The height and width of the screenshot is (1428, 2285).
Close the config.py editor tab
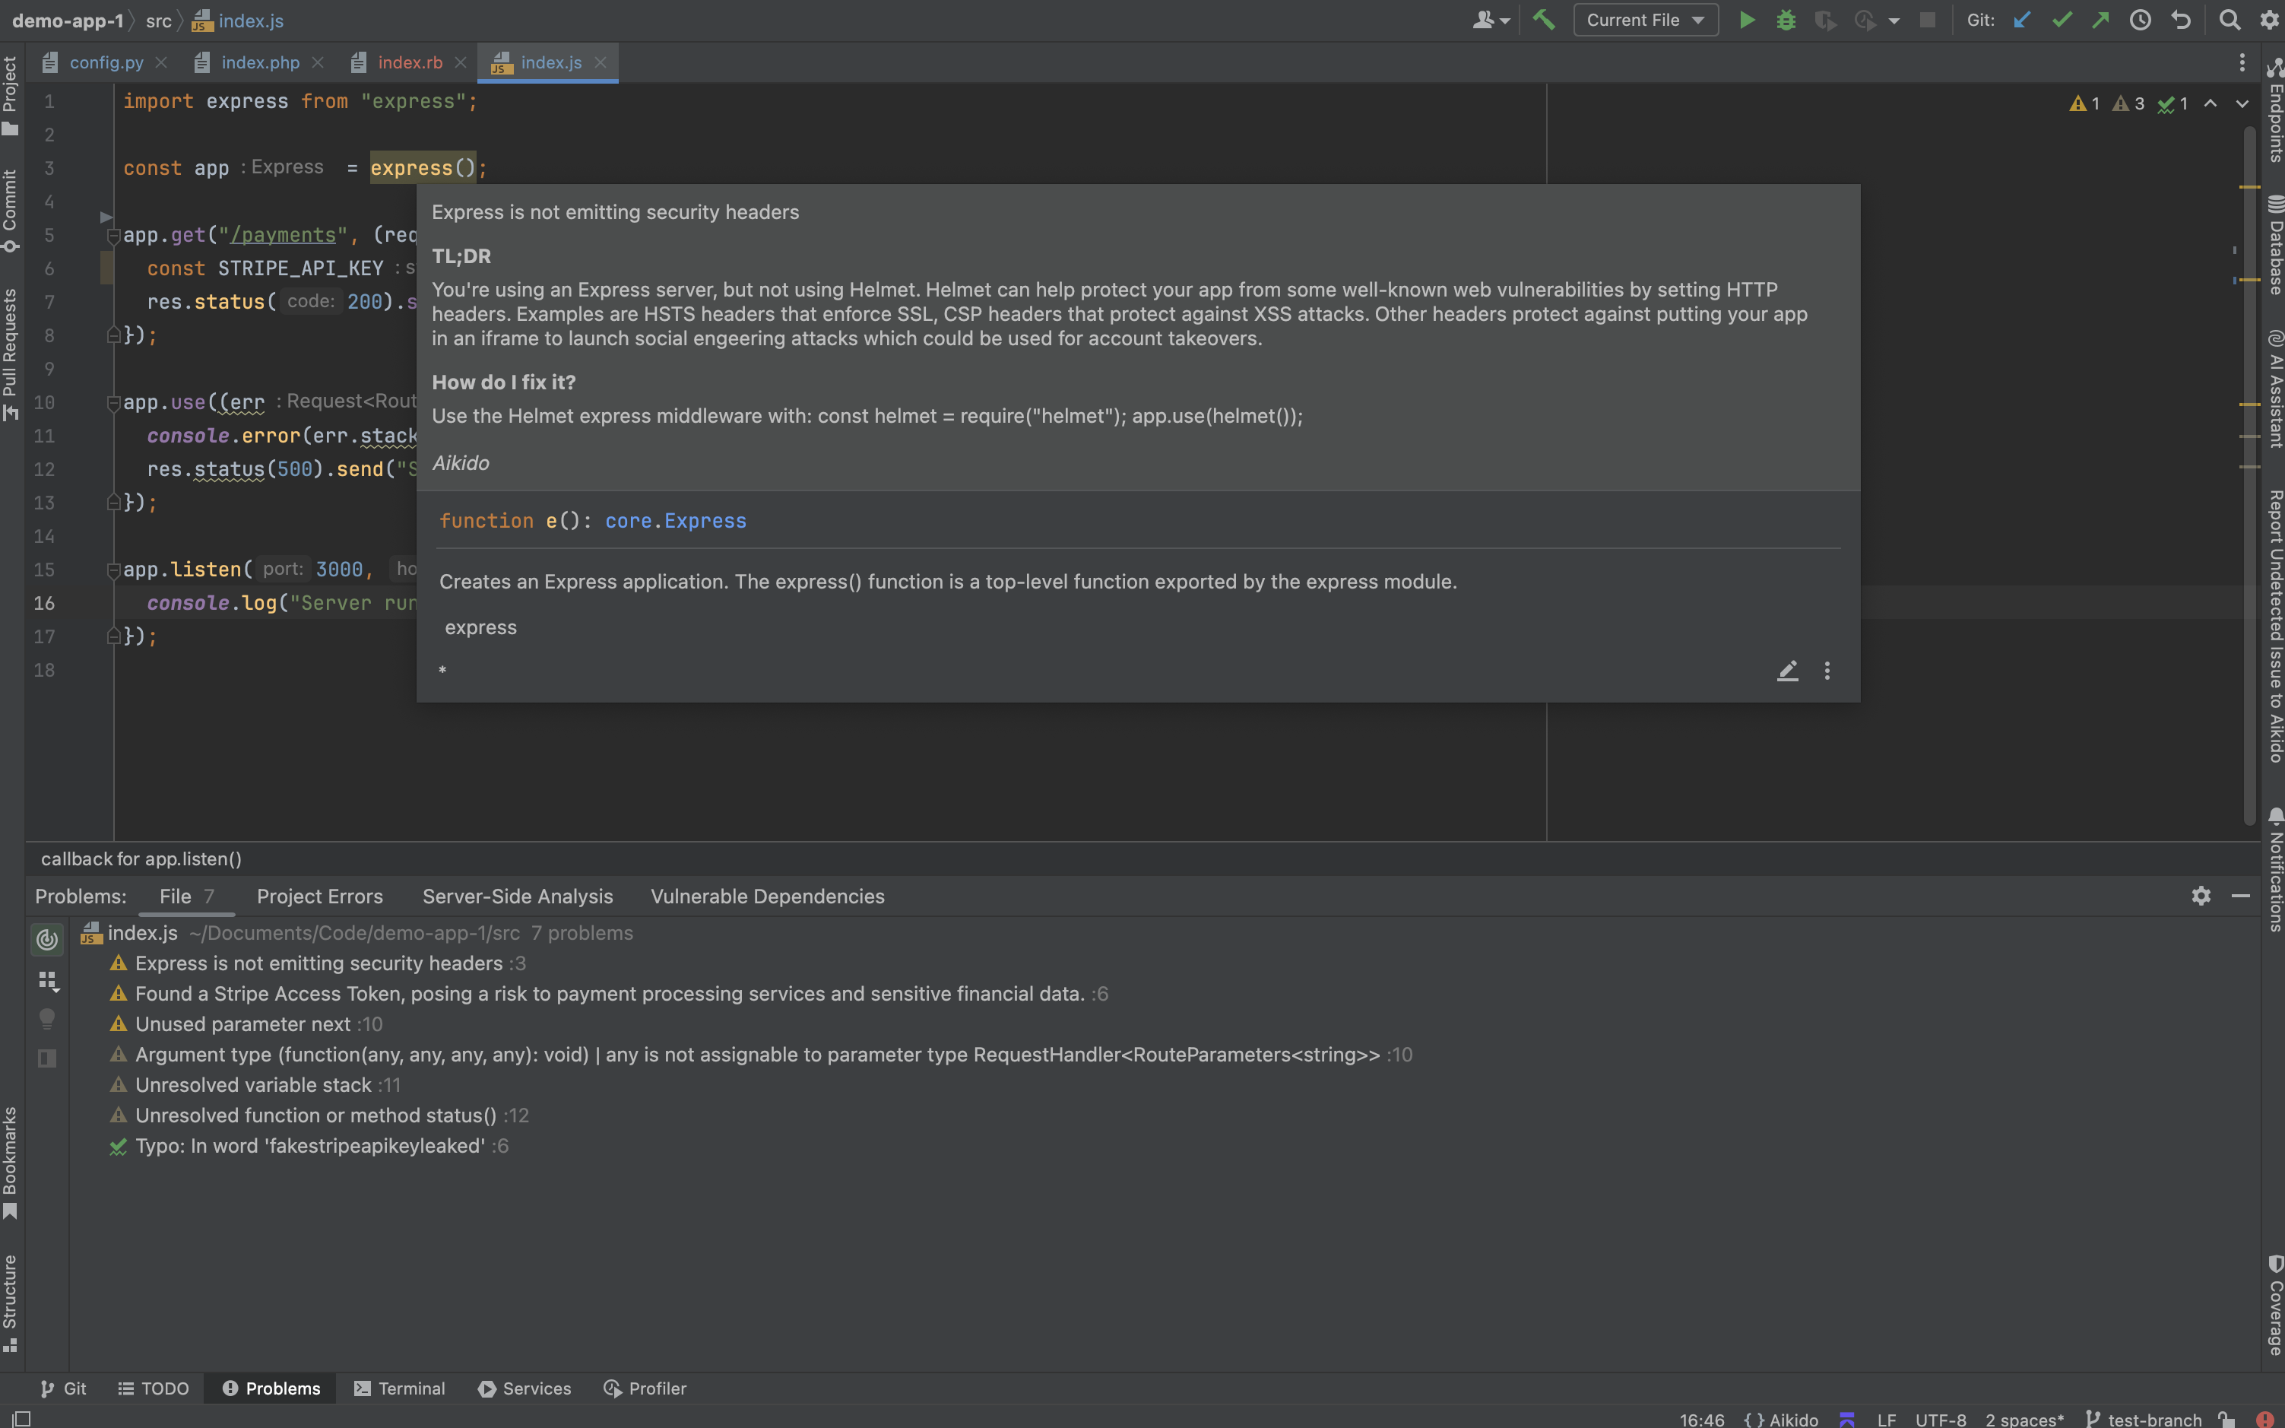click(x=161, y=62)
